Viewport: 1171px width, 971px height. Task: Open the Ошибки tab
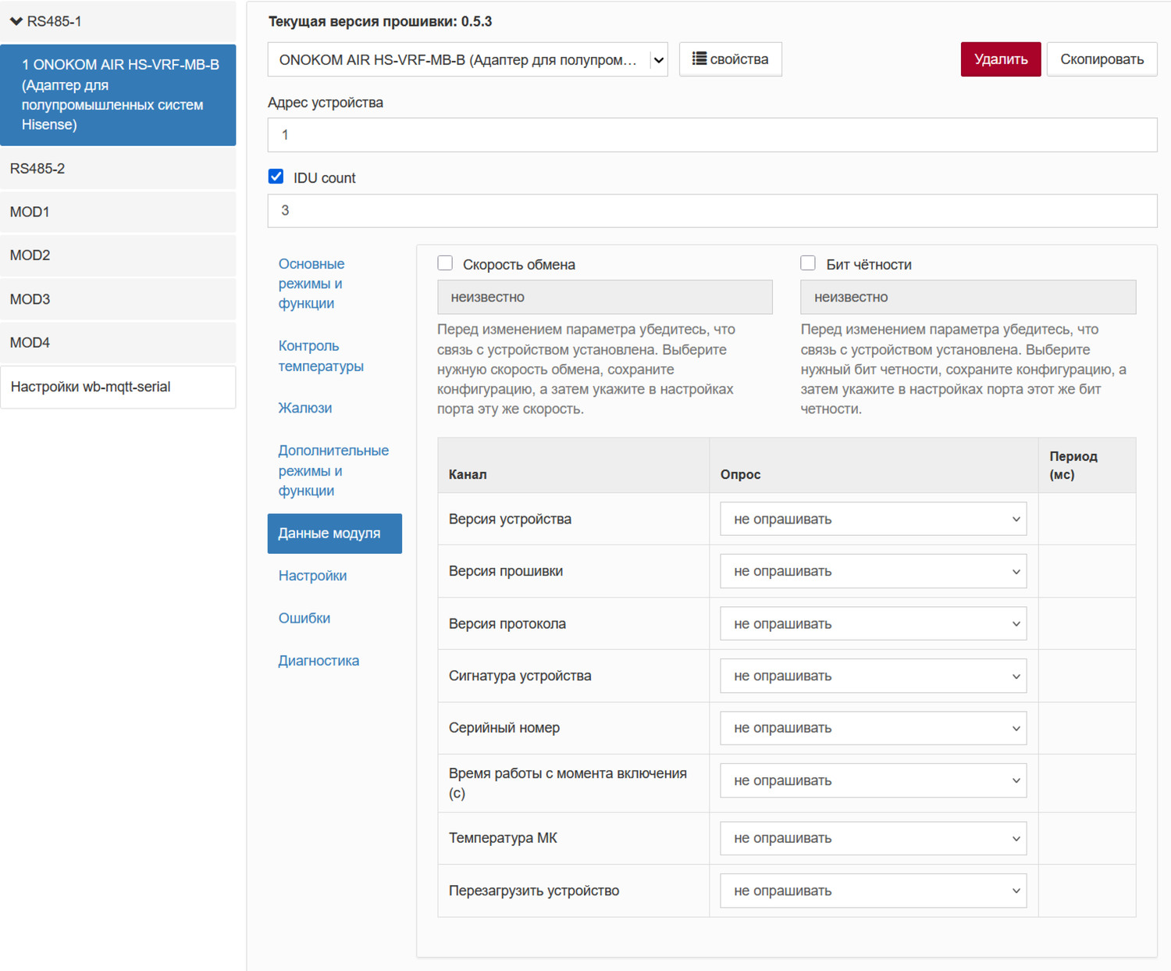(x=304, y=618)
